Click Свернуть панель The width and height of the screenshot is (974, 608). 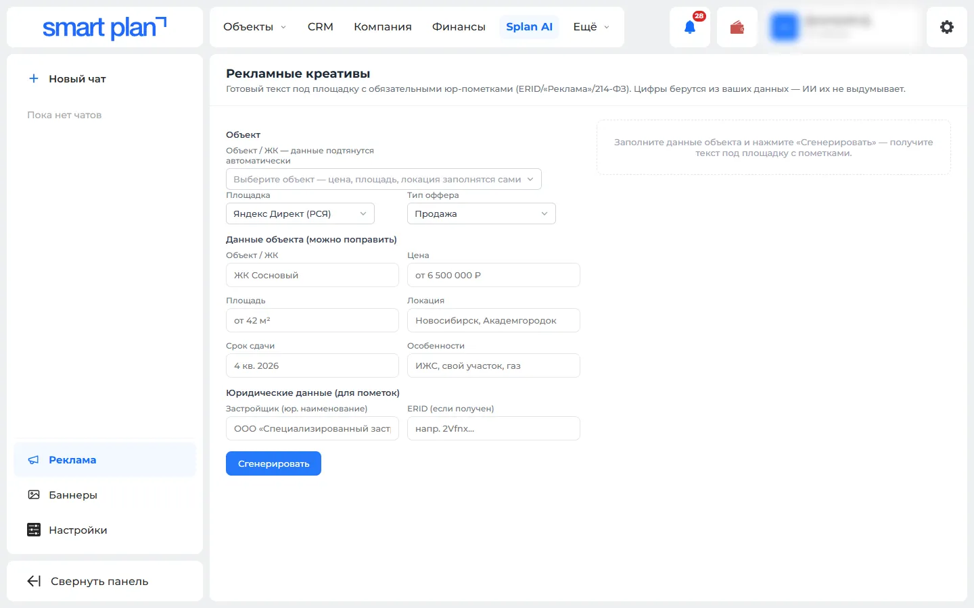click(x=105, y=581)
